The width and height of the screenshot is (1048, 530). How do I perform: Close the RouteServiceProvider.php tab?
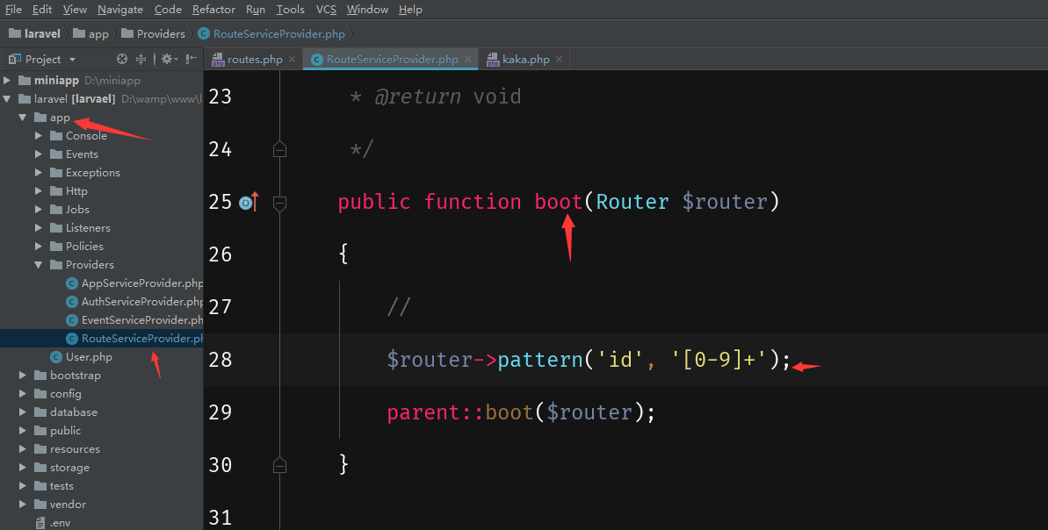click(468, 60)
